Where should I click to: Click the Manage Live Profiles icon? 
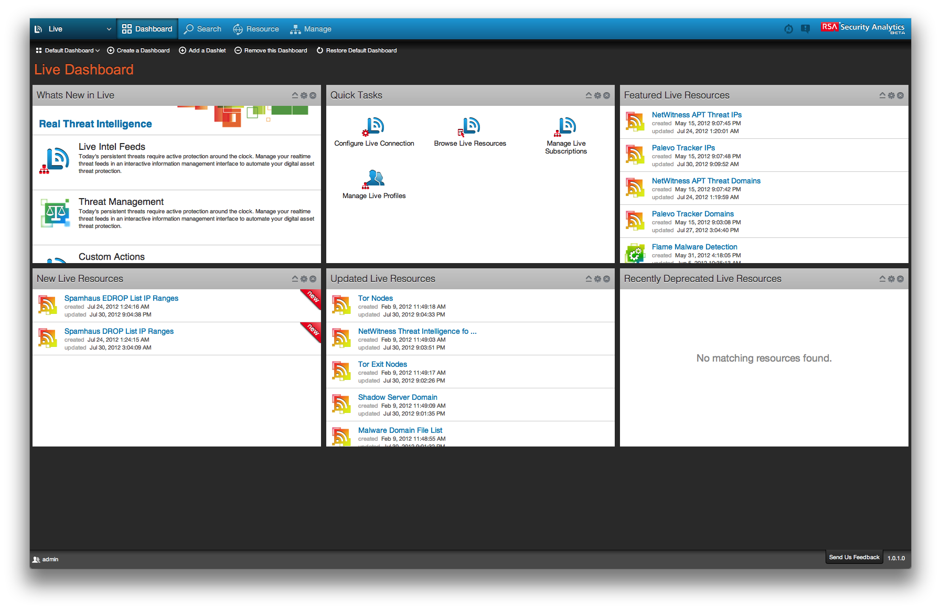pos(374,179)
